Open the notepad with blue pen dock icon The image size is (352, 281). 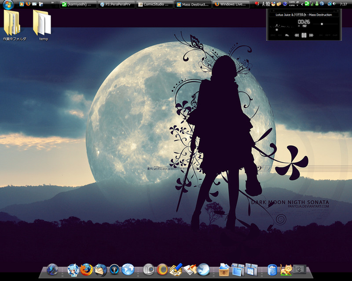pos(176,270)
